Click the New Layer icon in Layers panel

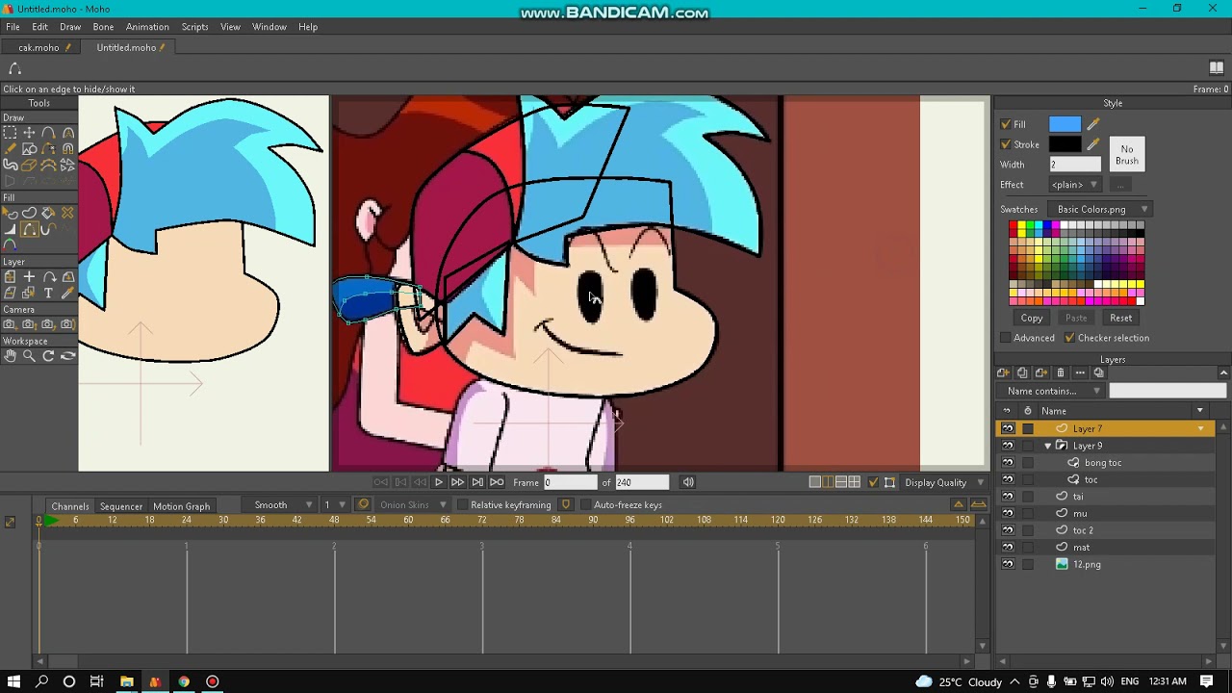click(x=1003, y=373)
